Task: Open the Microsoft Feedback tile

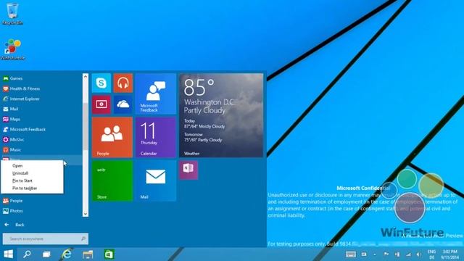Action: point(156,94)
